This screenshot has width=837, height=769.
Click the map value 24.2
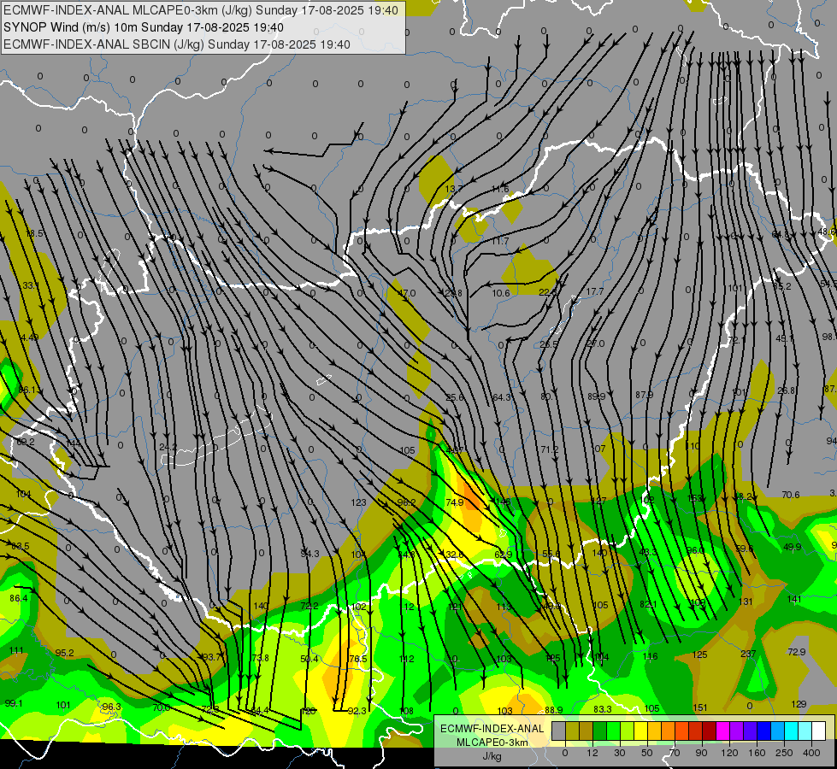click(168, 447)
